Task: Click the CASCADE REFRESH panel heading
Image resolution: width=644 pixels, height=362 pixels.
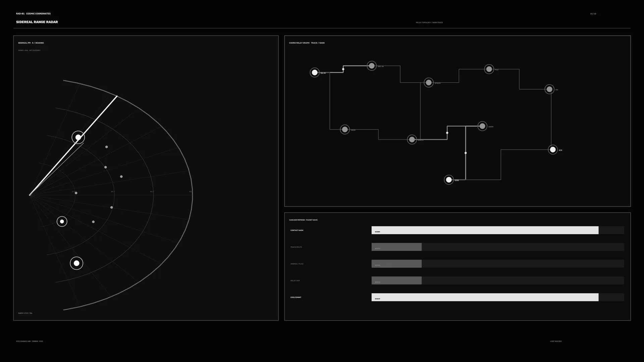Action: [303, 220]
